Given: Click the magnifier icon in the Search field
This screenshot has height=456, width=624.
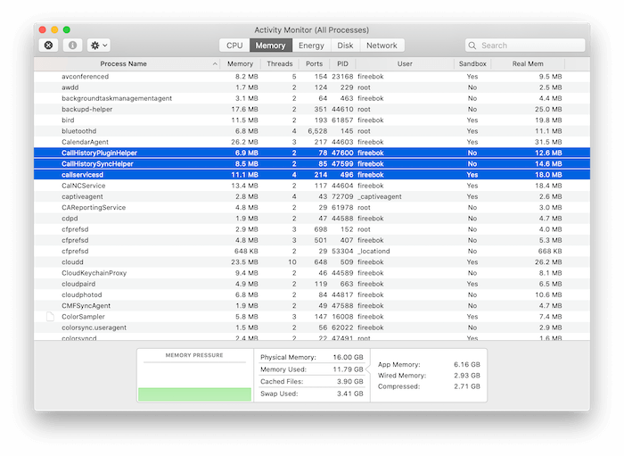Looking at the screenshot, I should [472, 46].
